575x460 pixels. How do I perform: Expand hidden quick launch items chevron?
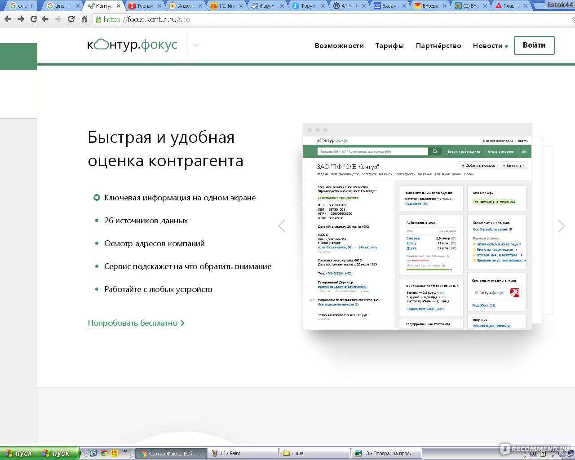[125, 451]
